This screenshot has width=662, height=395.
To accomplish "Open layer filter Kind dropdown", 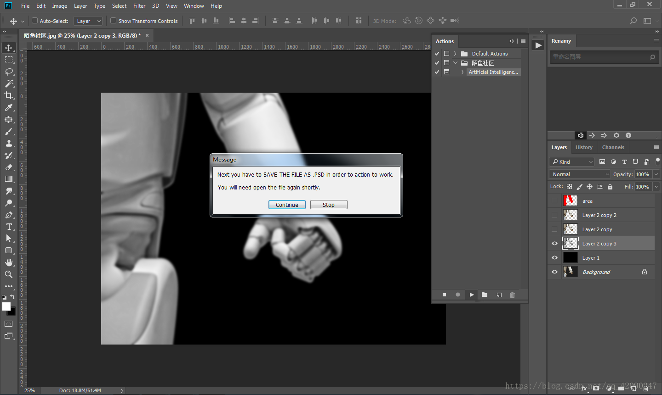I will (x=572, y=162).
